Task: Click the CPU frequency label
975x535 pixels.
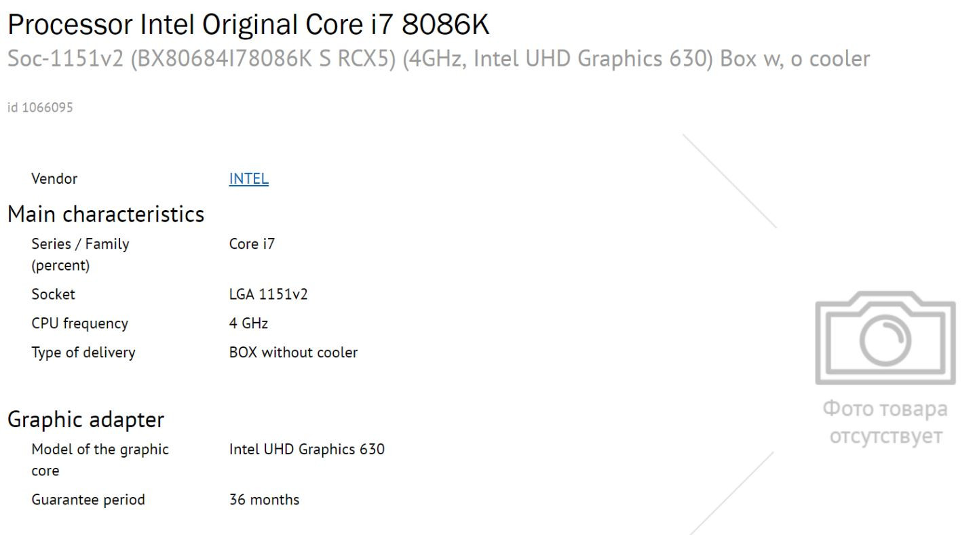Action: pyautogui.click(x=79, y=323)
